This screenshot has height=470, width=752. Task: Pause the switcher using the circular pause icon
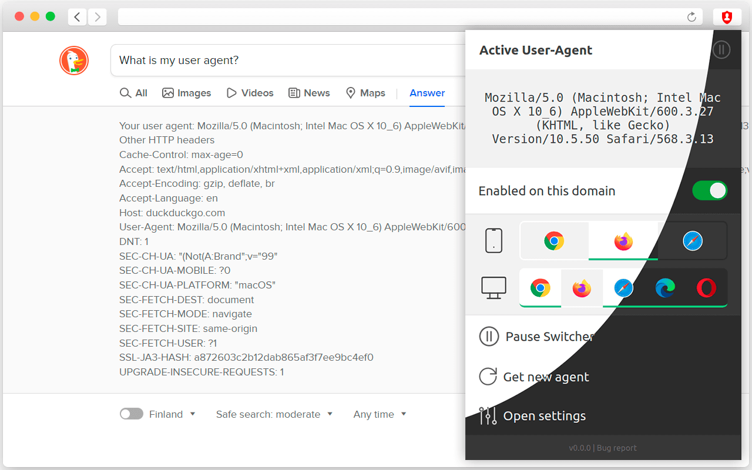(x=488, y=336)
